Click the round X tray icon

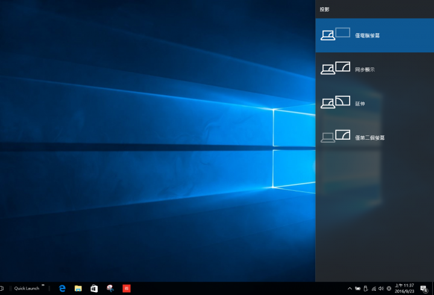pyautogui.click(x=389, y=288)
